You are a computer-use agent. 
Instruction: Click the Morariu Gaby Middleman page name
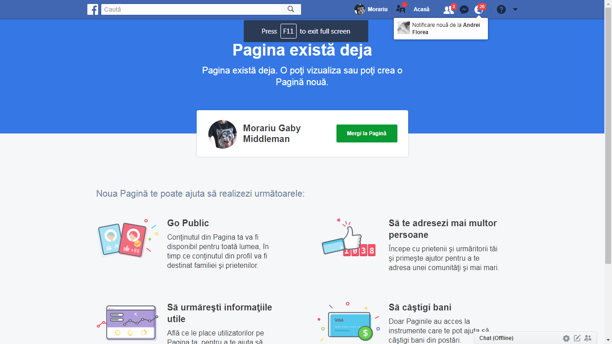[x=272, y=133]
